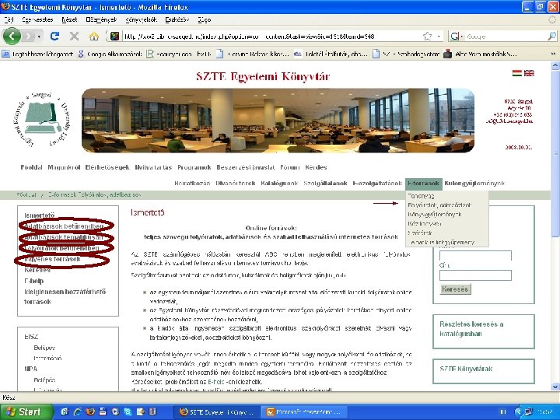Open the Előzmények menu
The image size is (560, 420).
click(101, 20)
